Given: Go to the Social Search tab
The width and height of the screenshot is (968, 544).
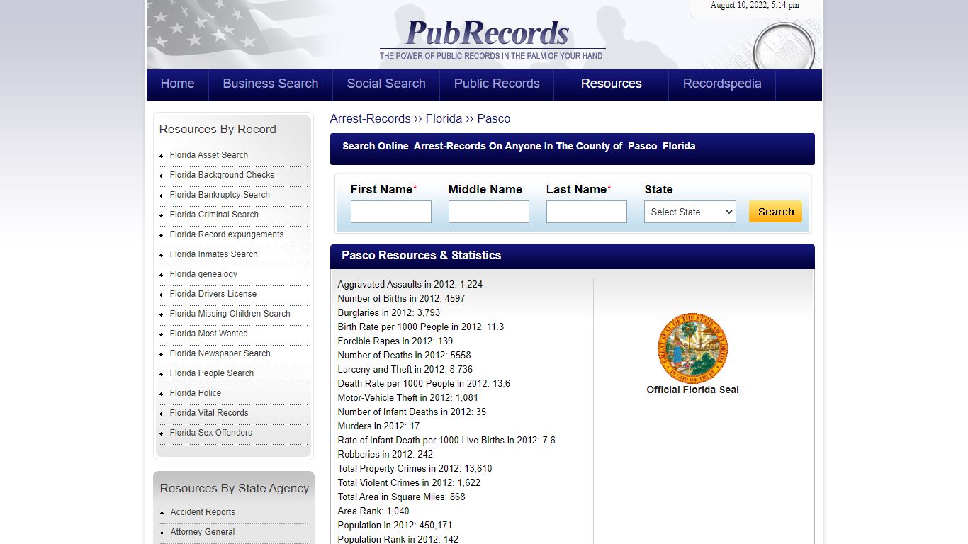Looking at the screenshot, I should pos(386,84).
